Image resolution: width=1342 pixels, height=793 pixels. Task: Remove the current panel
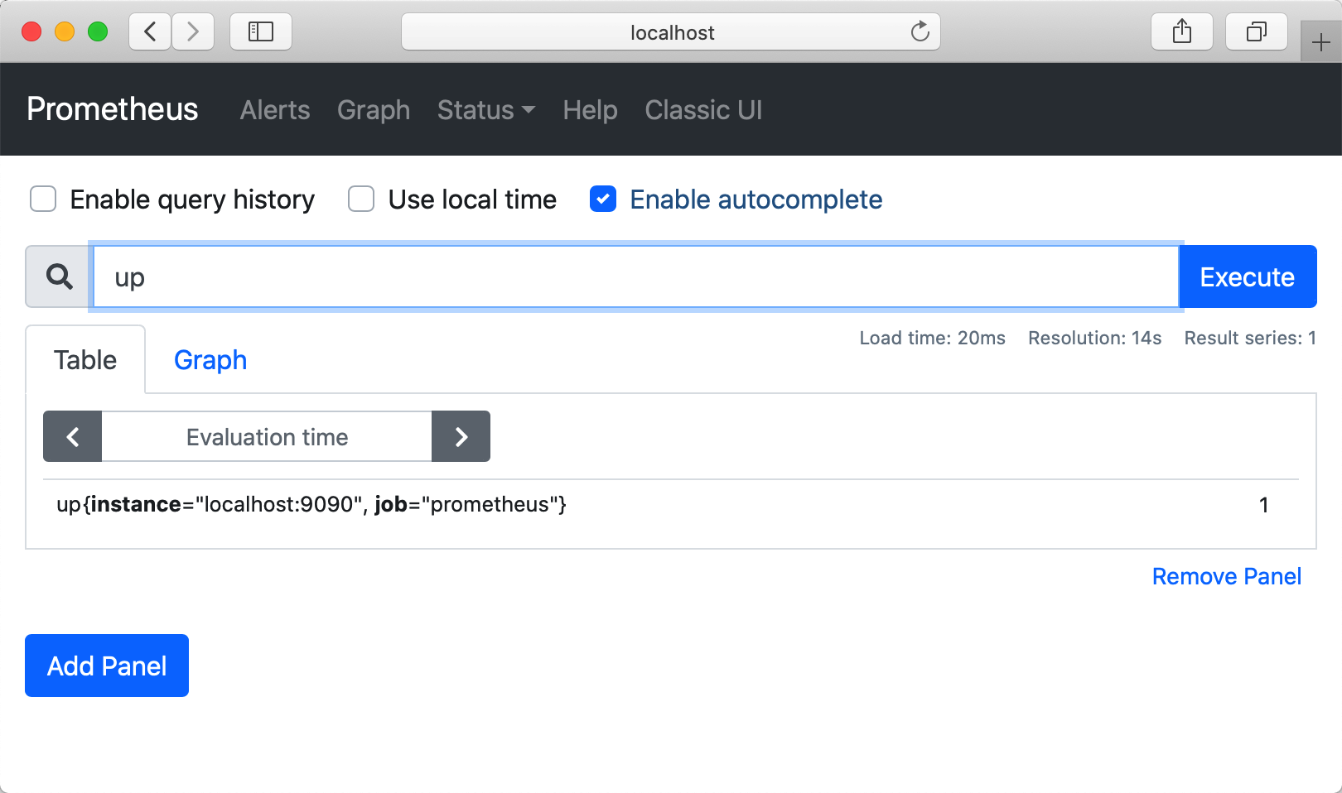[x=1227, y=576]
